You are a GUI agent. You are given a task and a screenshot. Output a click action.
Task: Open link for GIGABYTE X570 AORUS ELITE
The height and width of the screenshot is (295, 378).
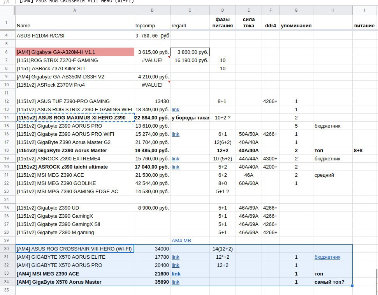click(175, 257)
